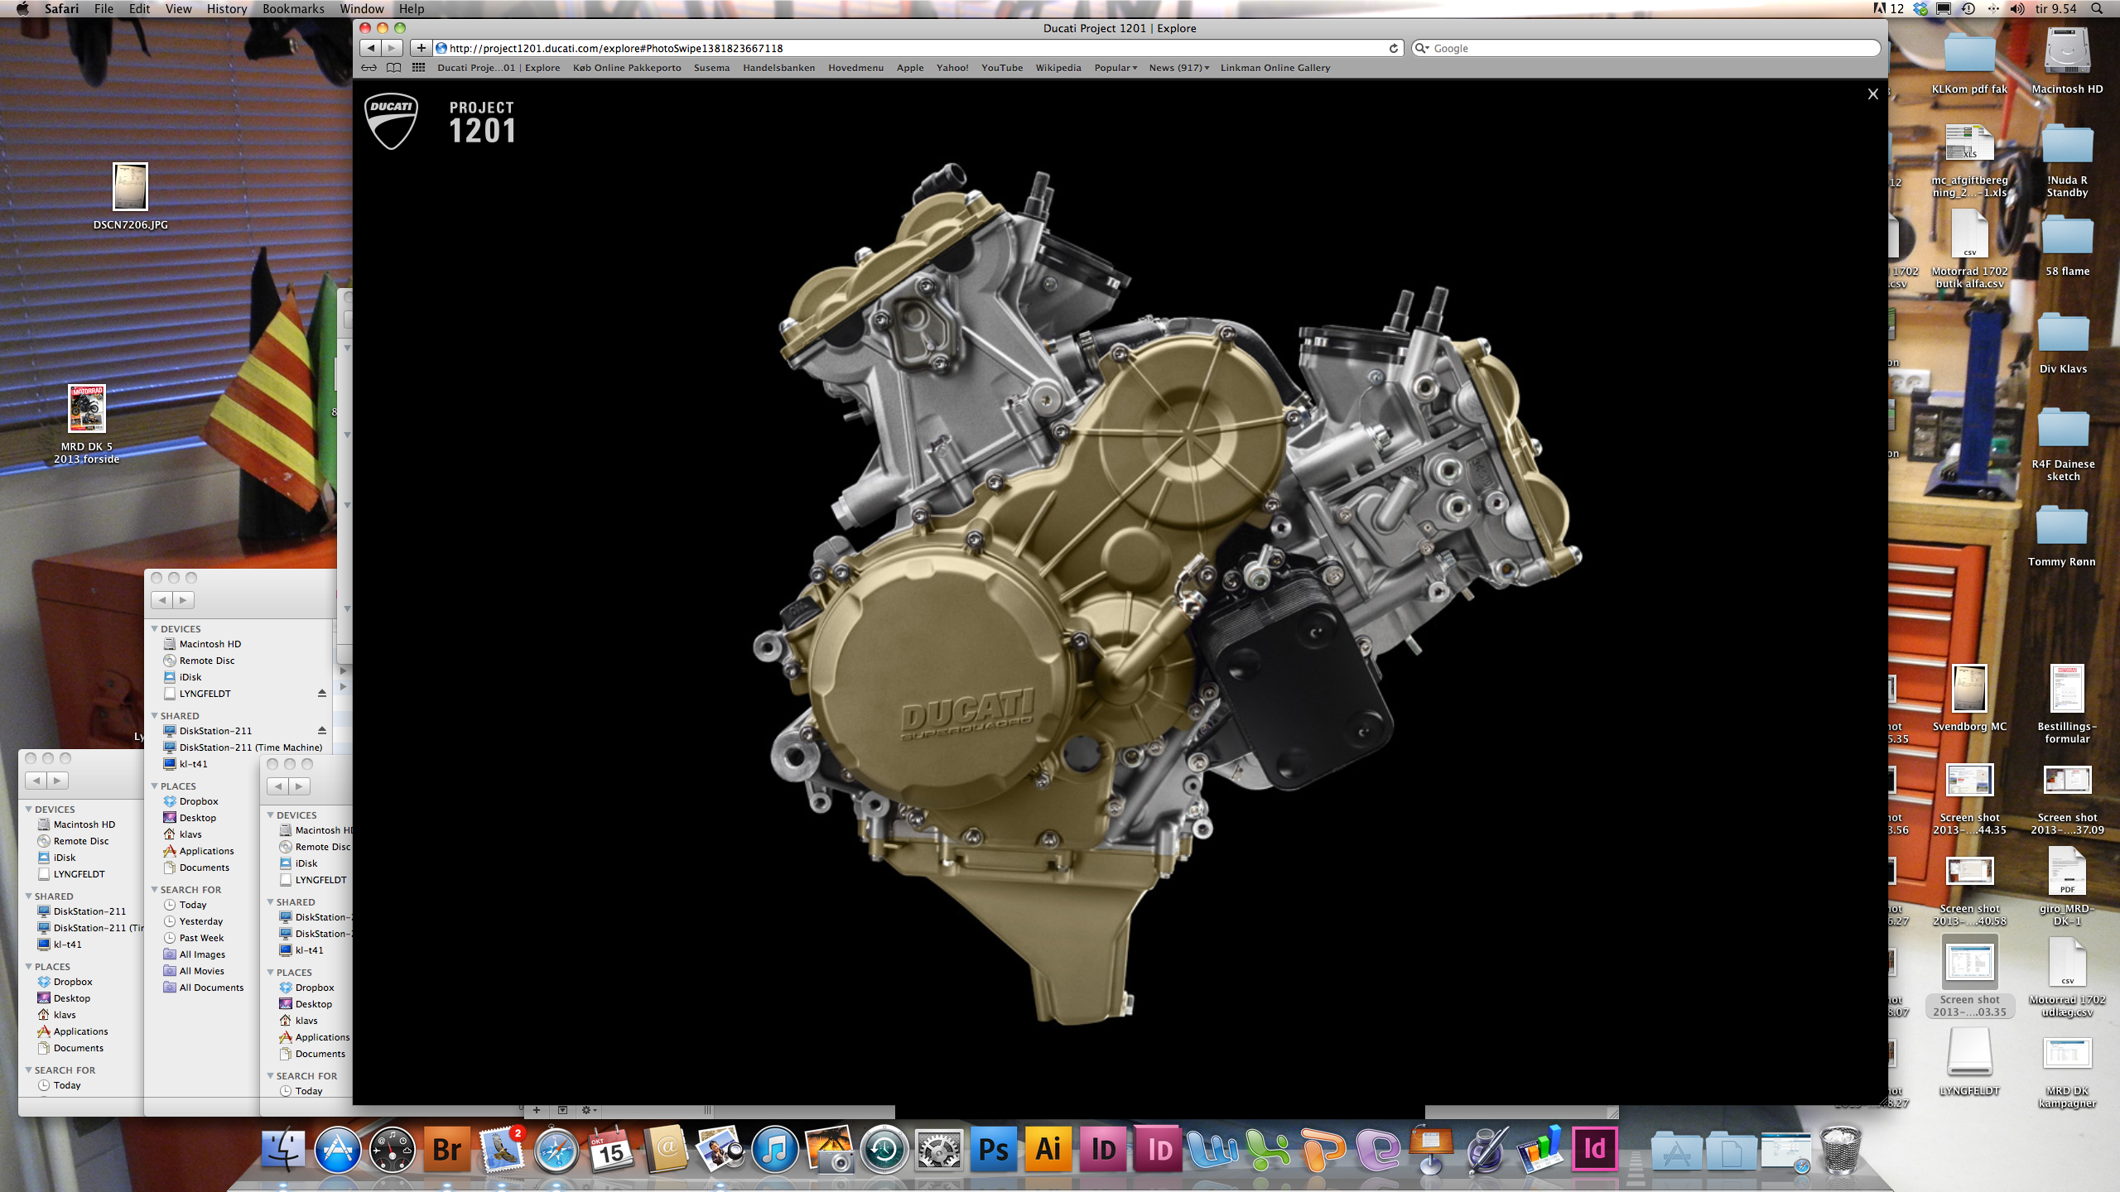Click the Ducati shield logo on the page
Screen dimensions: 2120x1192
(x=391, y=121)
